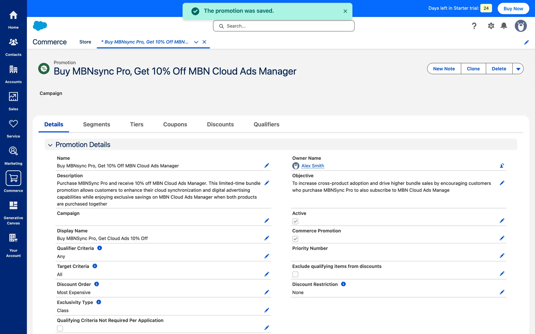Switch to the Coupons tab
Viewport: 535px width, 334px height.
175,124
